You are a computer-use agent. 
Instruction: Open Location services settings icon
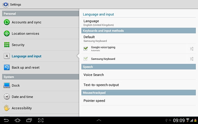click(6, 33)
